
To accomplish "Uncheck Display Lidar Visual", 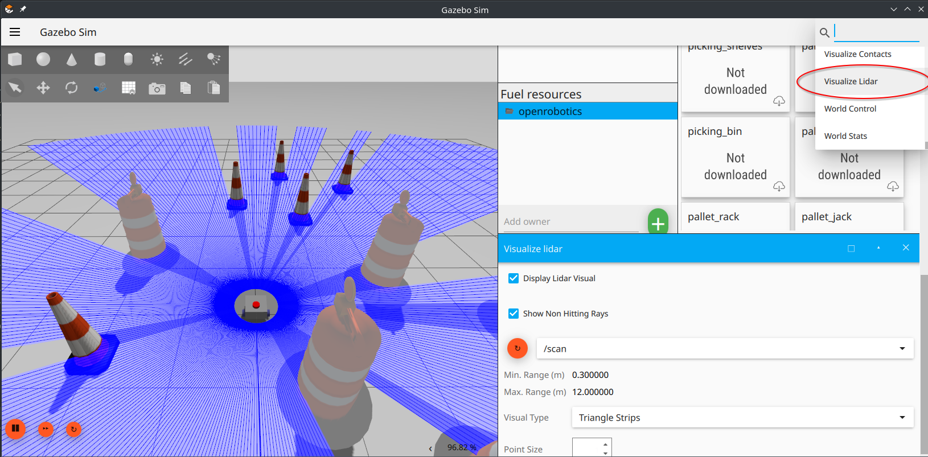I will click(514, 278).
